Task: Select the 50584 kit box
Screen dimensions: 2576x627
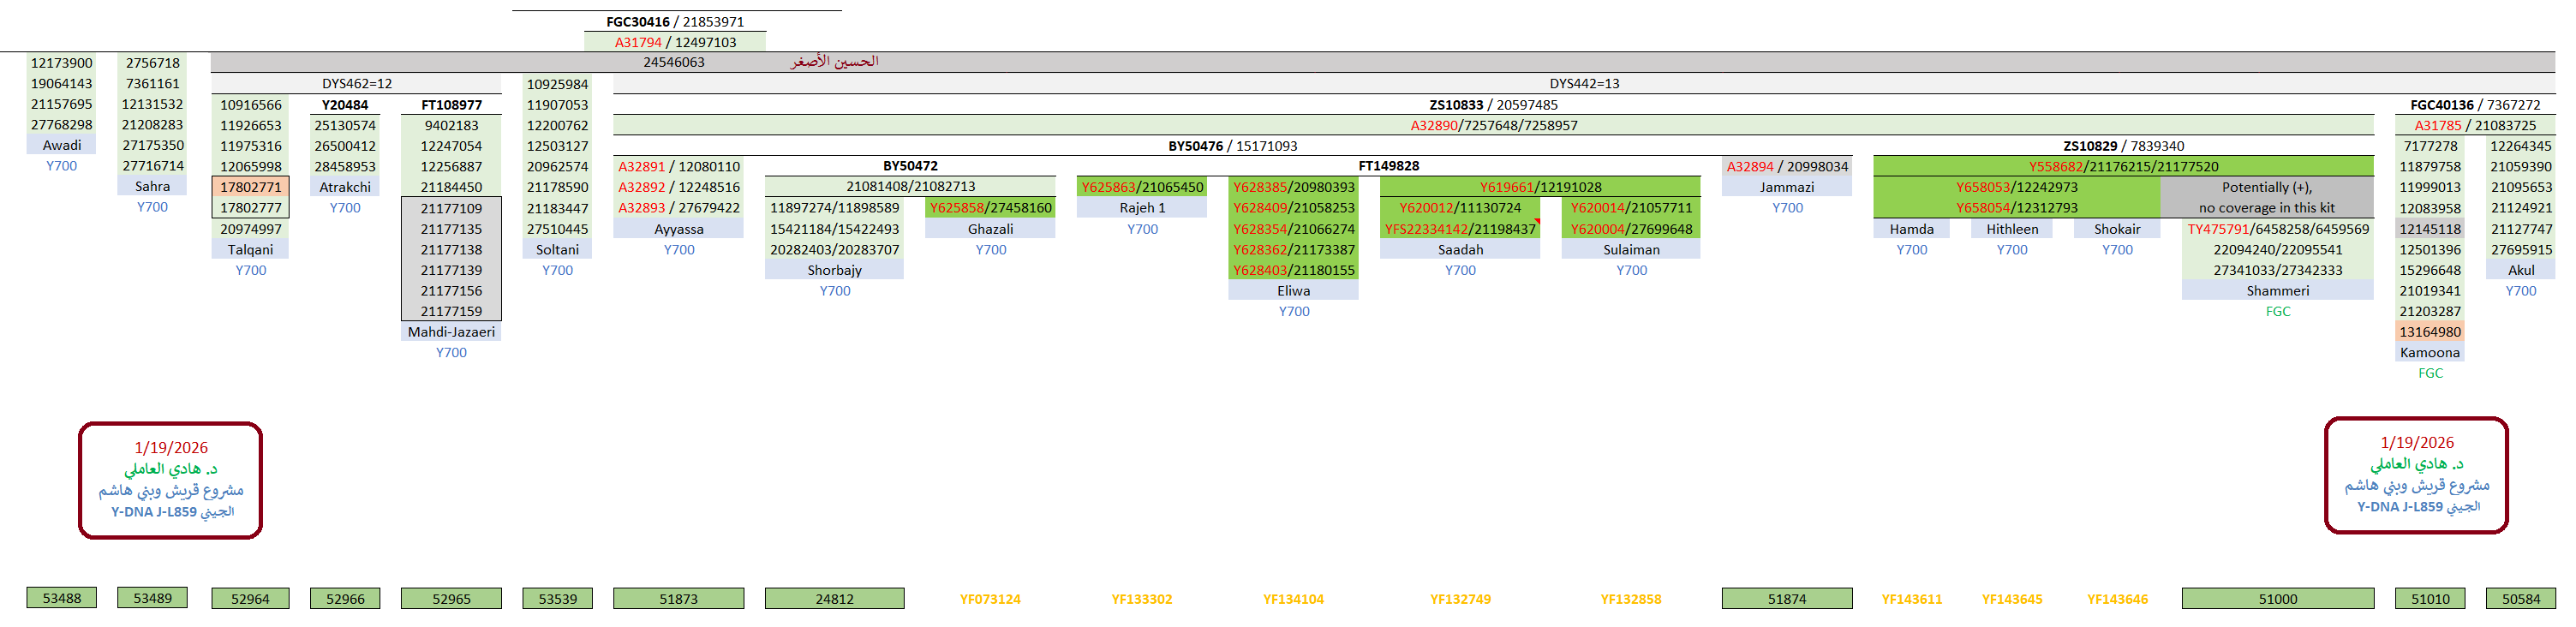Action: click(x=2520, y=599)
